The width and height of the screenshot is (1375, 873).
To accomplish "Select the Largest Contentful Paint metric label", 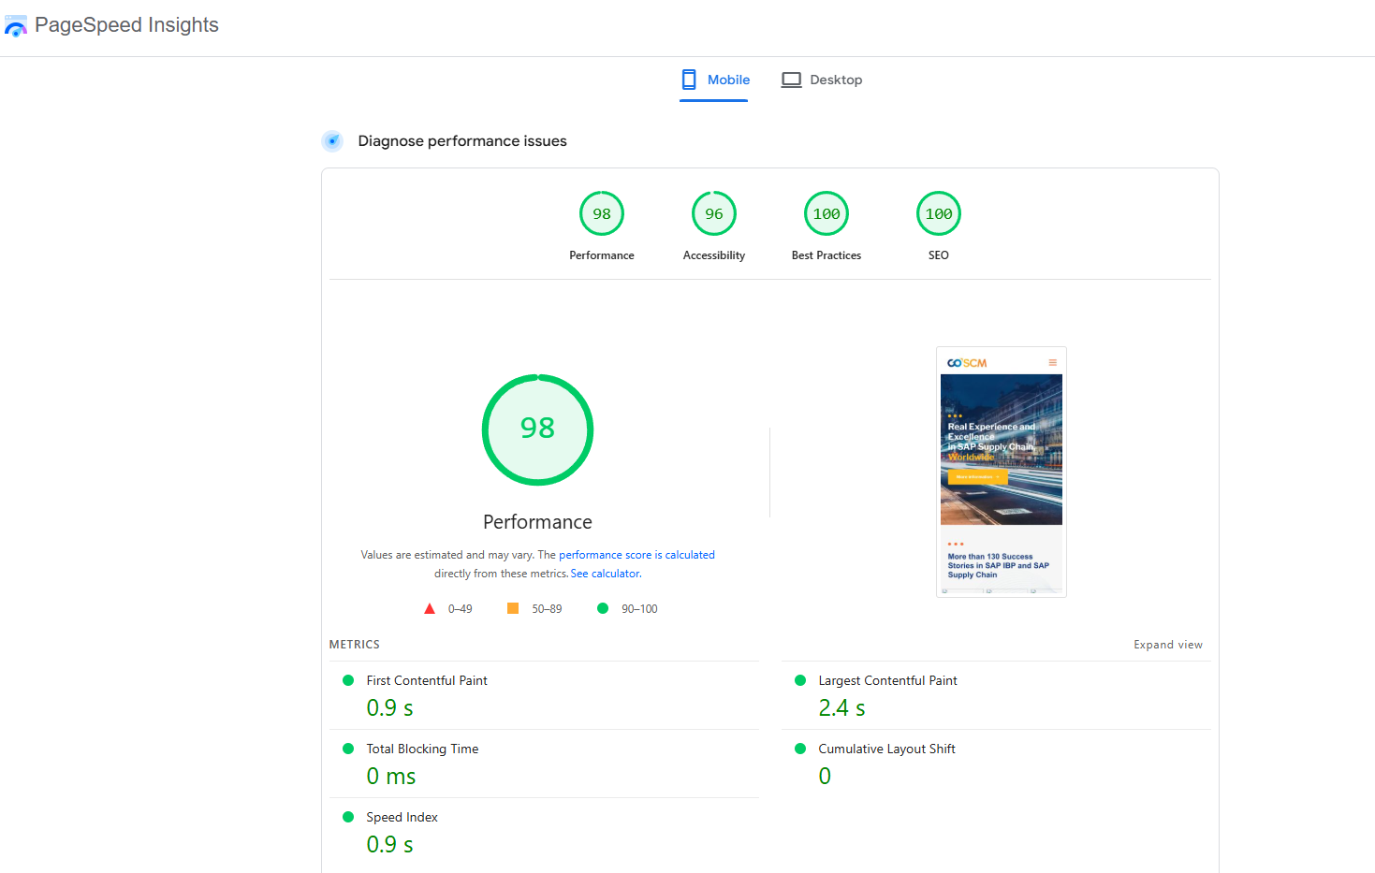I will pyautogui.click(x=887, y=680).
